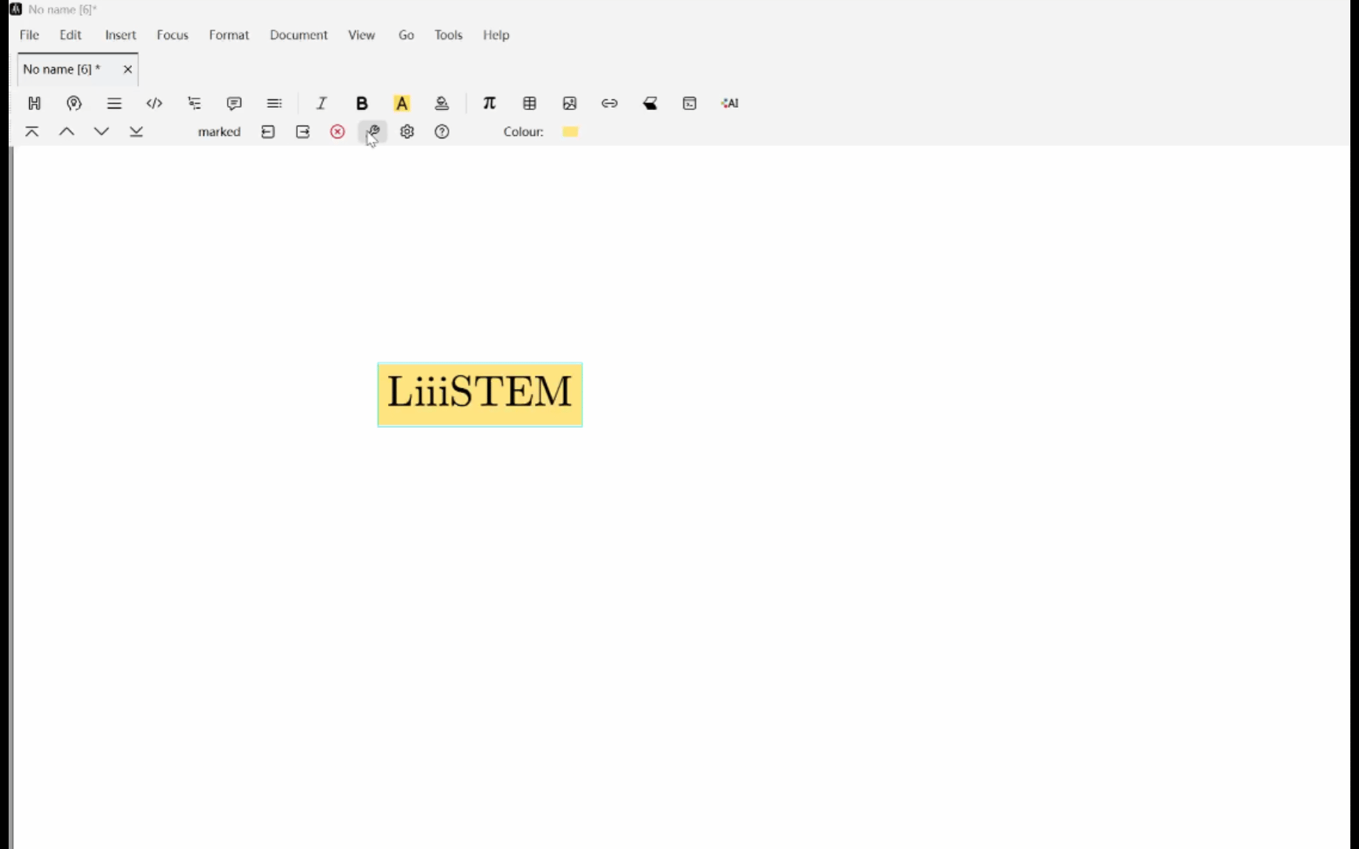This screenshot has height=849, width=1359.
Task: Click the yellow Colour swatch
Action: point(570,132)
